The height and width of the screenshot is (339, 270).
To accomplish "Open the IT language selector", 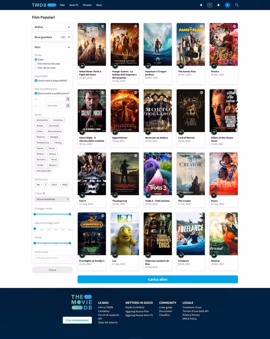I will (x=210, y=5).
